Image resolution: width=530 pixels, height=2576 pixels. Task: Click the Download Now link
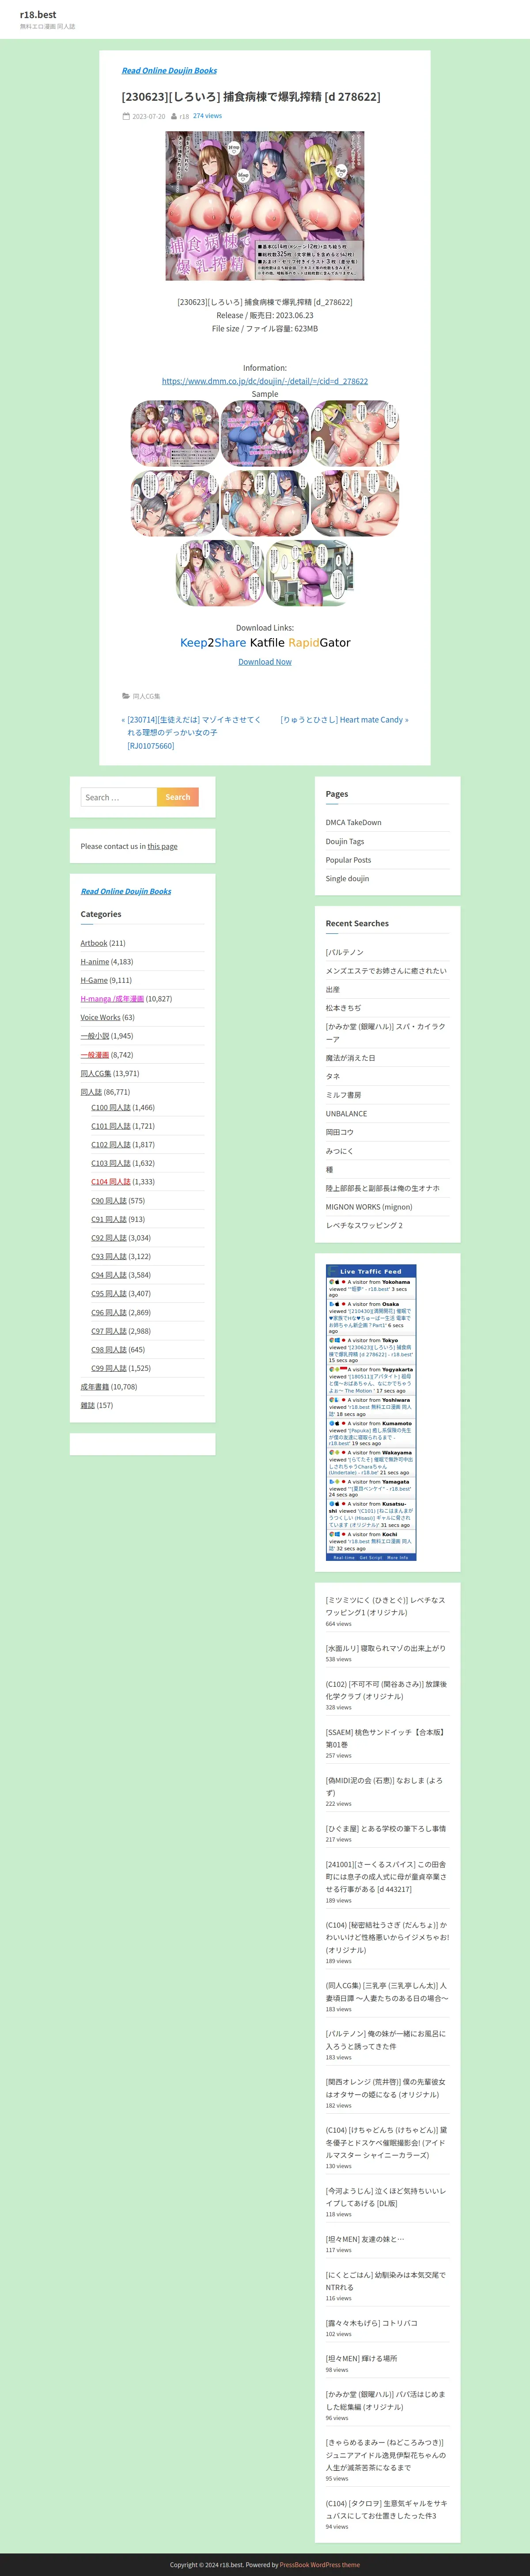(265, 662)
